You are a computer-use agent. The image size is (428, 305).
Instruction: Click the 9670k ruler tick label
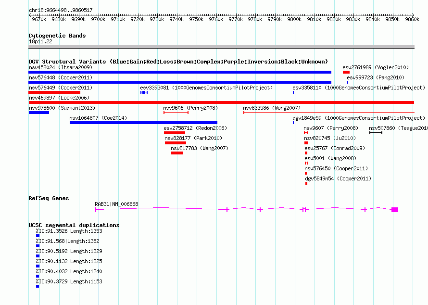click(39, 19)
